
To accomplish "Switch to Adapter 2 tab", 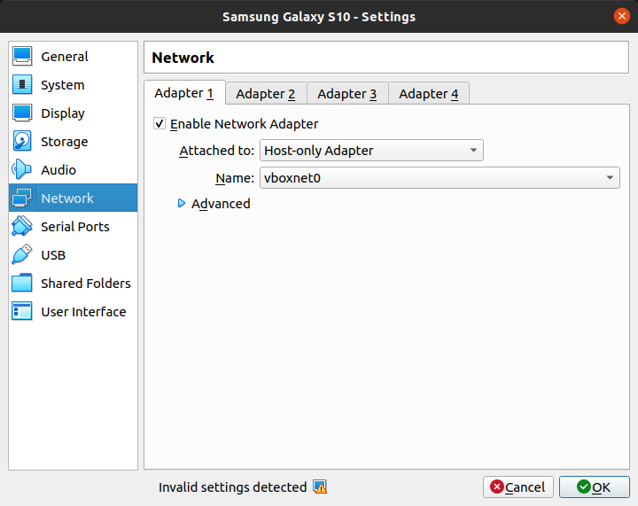I will pyautogui.click(x=265, y=94).
